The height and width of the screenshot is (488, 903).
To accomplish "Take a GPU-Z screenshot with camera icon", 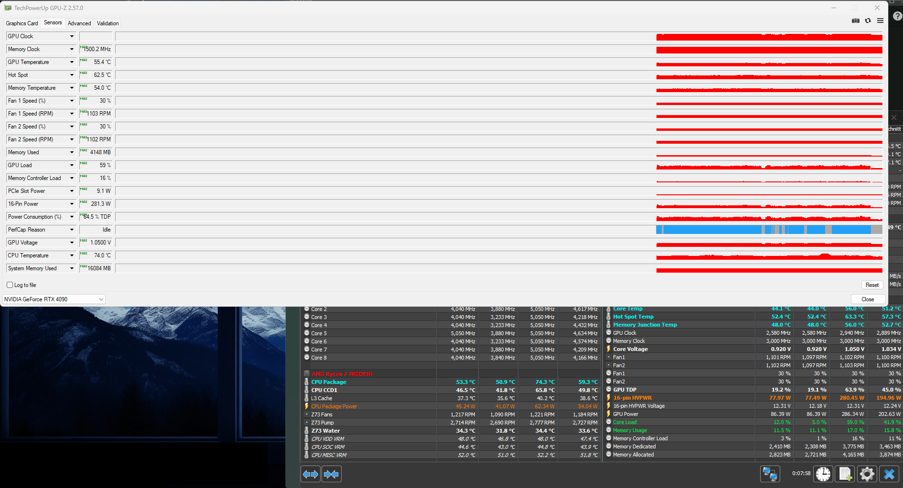I will tap(856, 21).
